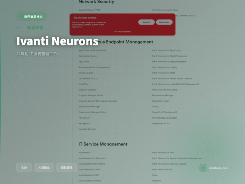This screenshot has height=184, width=245.
Task: Open the Device Control link
Action: point(85,73)
